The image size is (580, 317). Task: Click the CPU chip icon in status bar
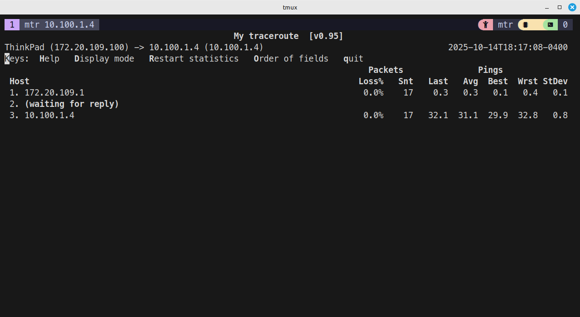[526, 25]
